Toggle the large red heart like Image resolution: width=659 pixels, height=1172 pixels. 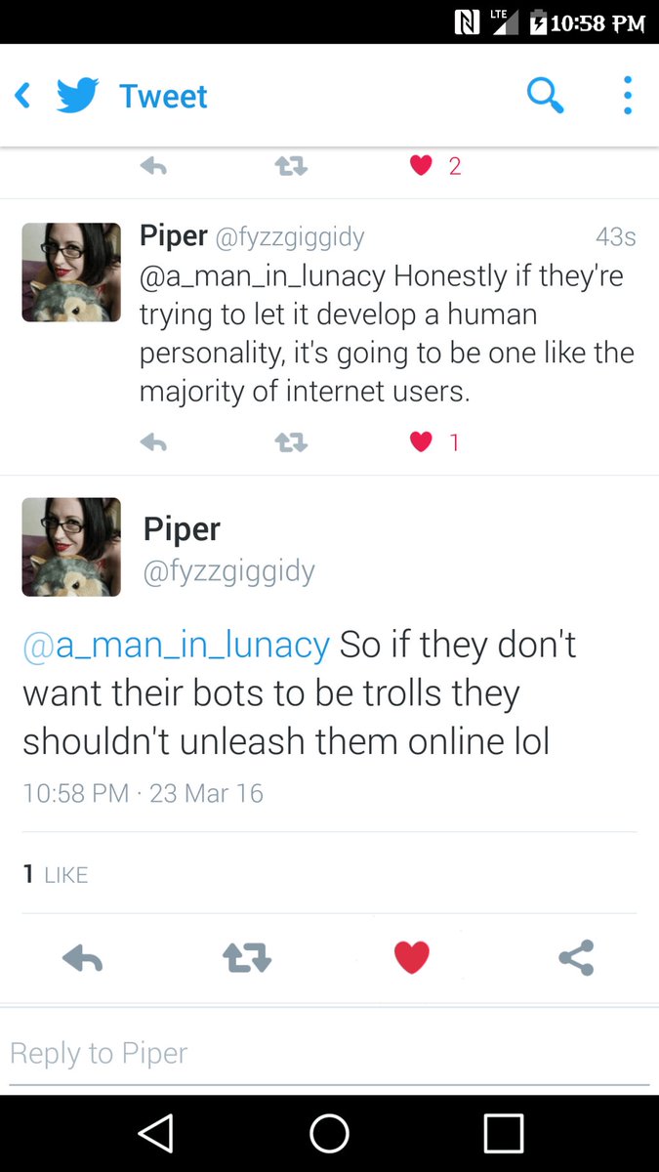pyautogui.click(x=411, y=957)
